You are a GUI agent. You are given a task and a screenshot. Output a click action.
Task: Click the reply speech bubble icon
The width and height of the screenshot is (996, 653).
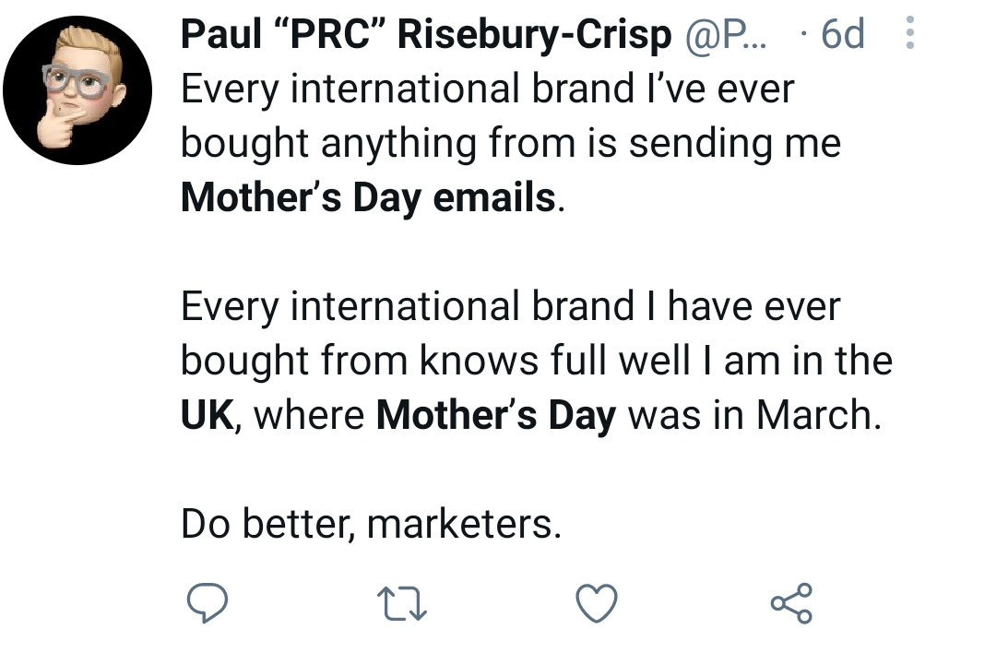(x=207, y=603)
